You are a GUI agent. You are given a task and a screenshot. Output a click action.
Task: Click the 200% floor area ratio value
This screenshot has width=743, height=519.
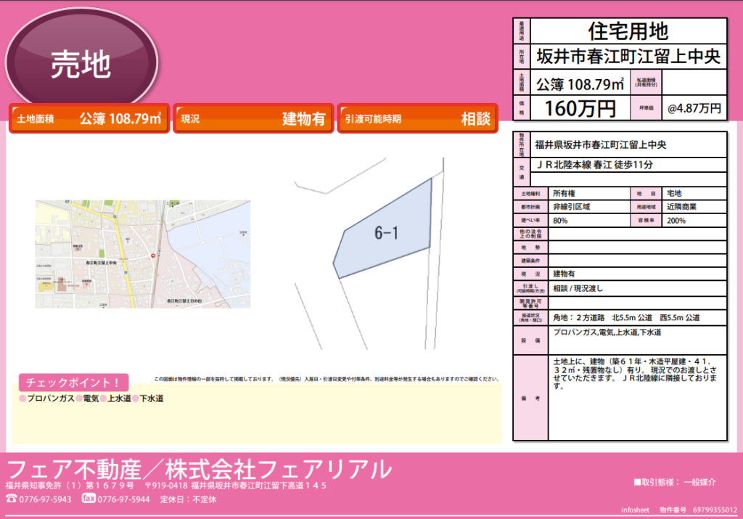pos(694,221)
